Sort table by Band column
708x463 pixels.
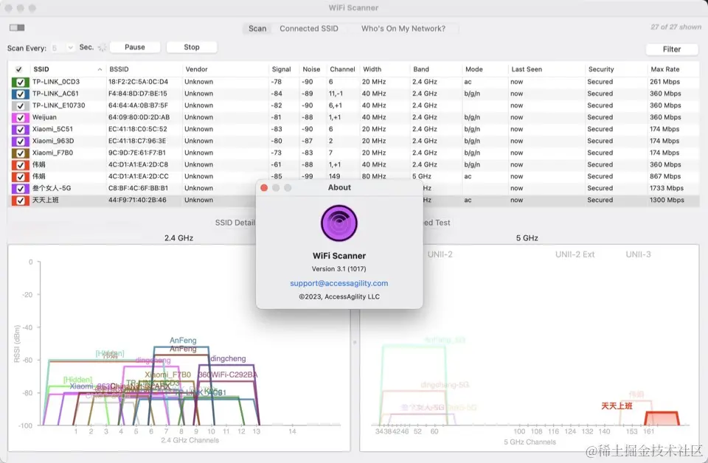421,69
